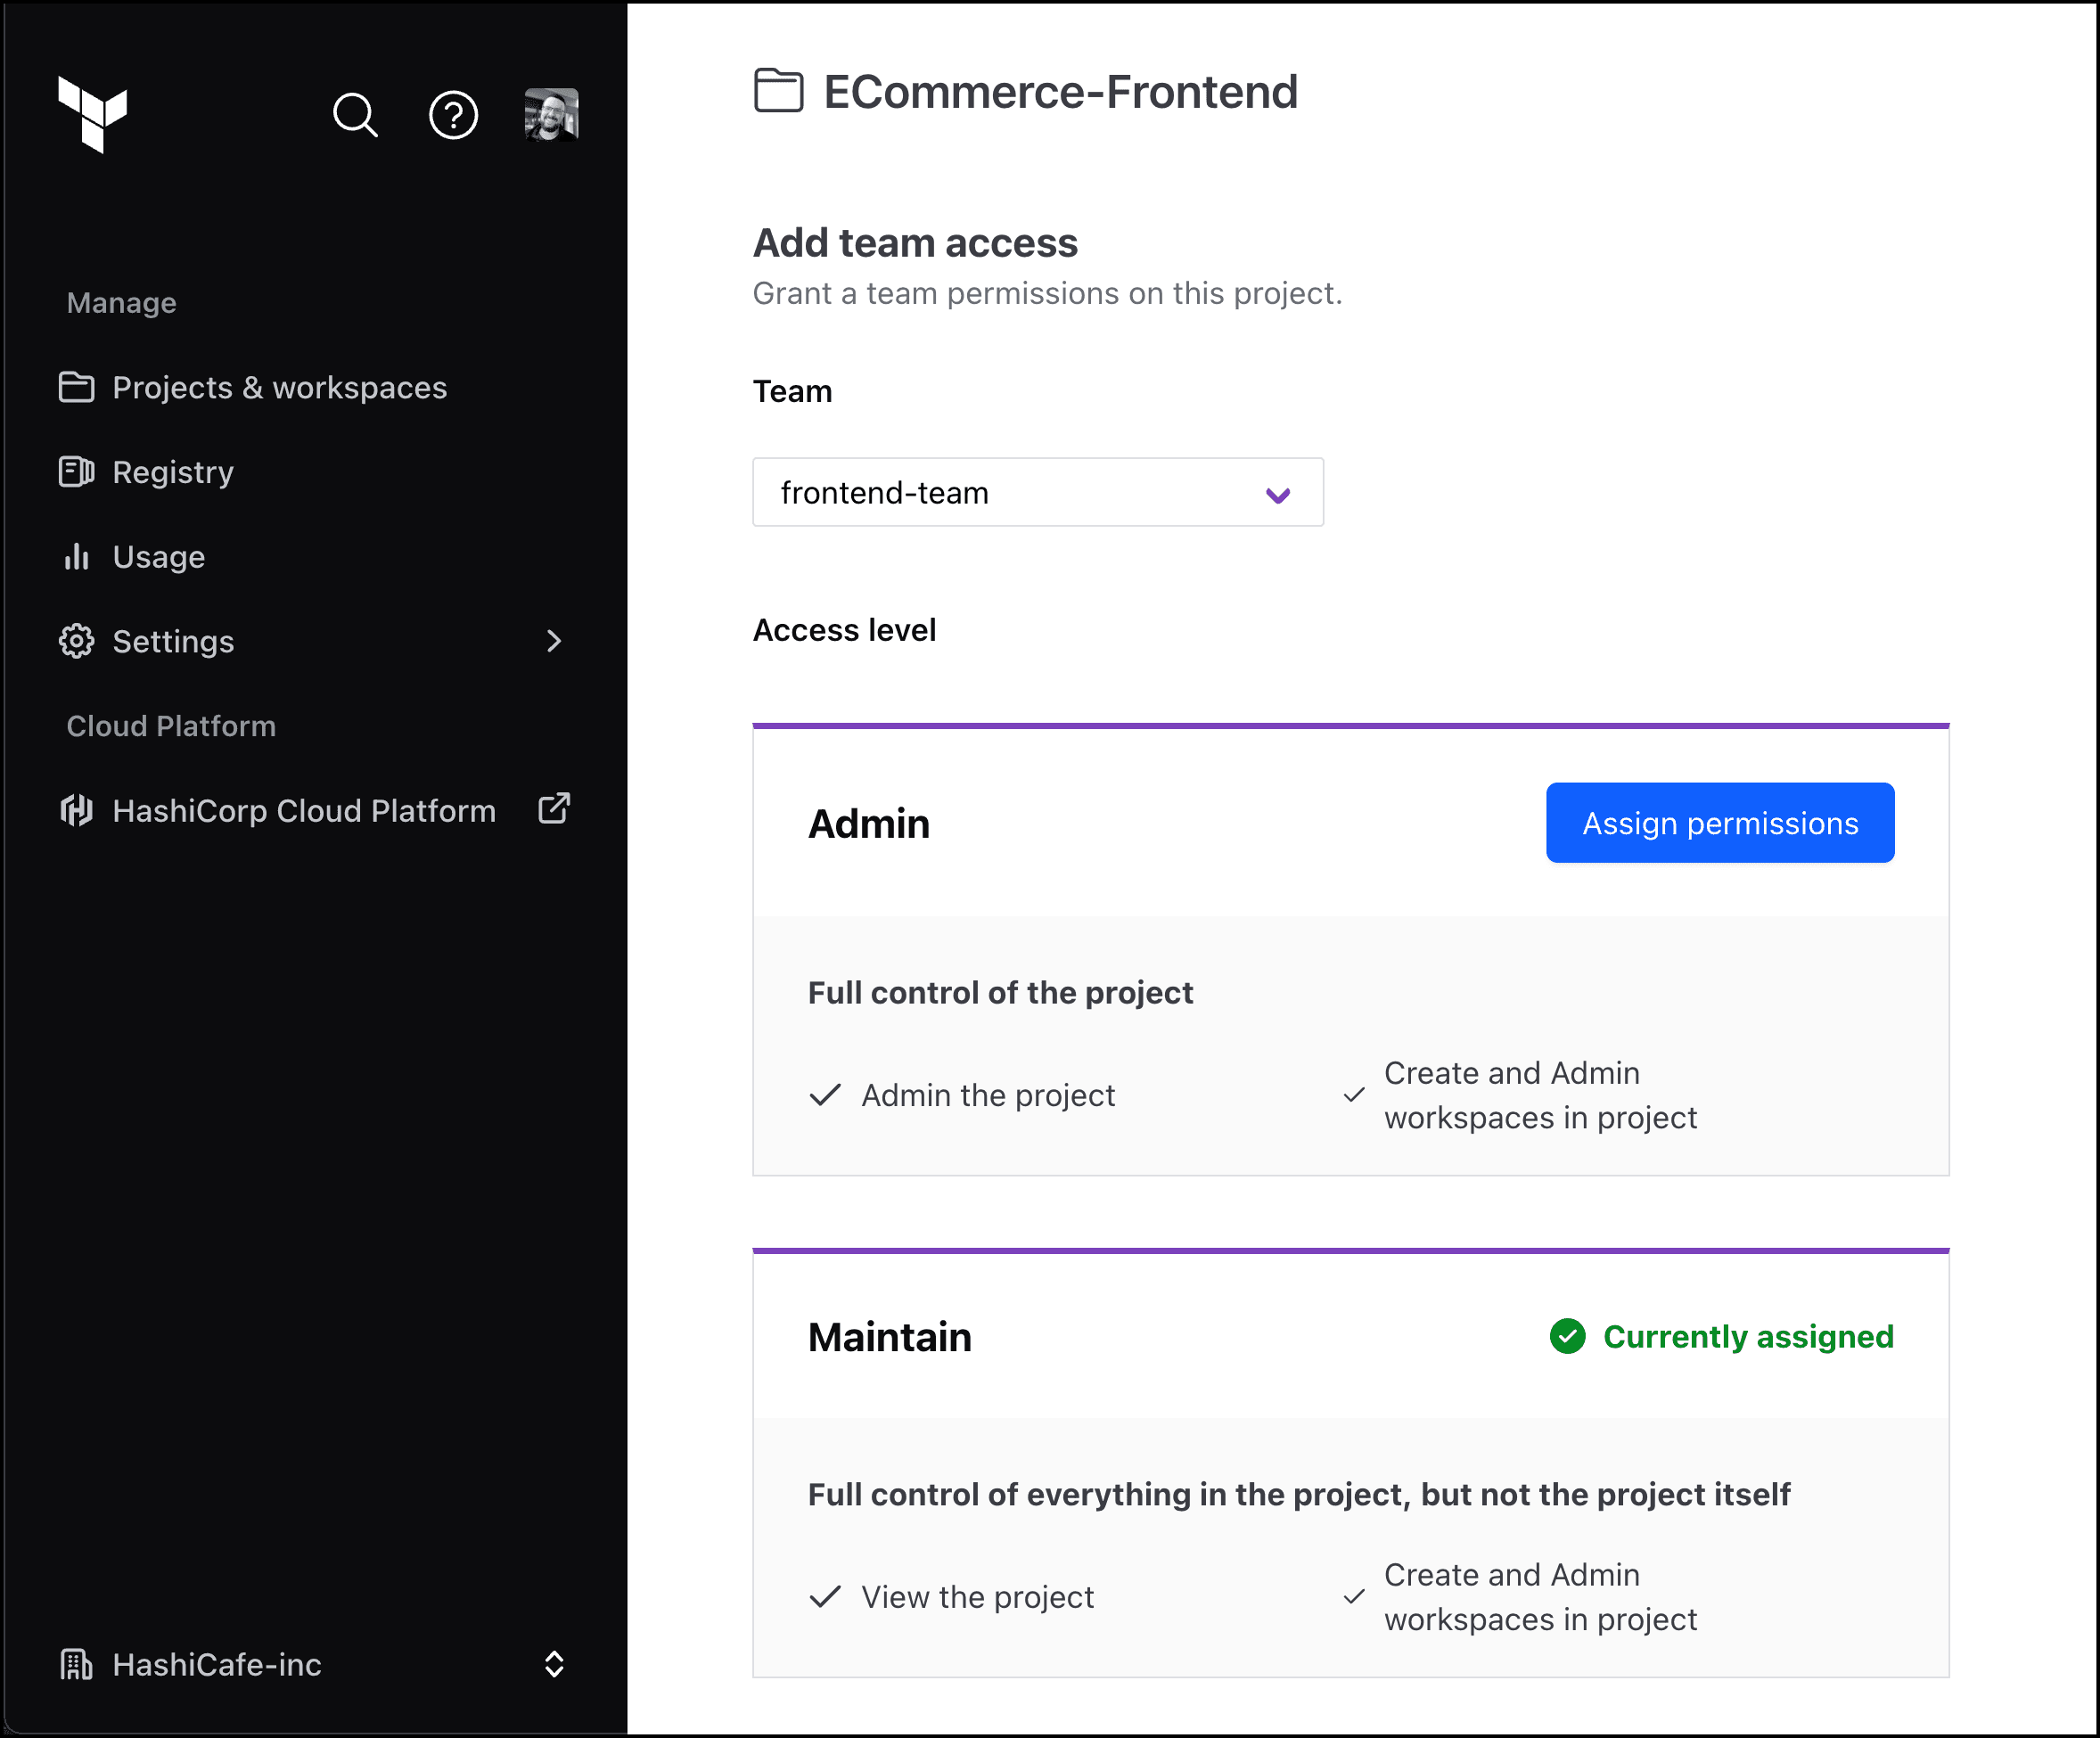
Task: Click the Terraform logo icon
Action: pos(92,113)
